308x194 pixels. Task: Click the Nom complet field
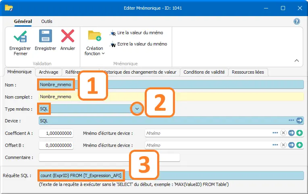[171, 97]
